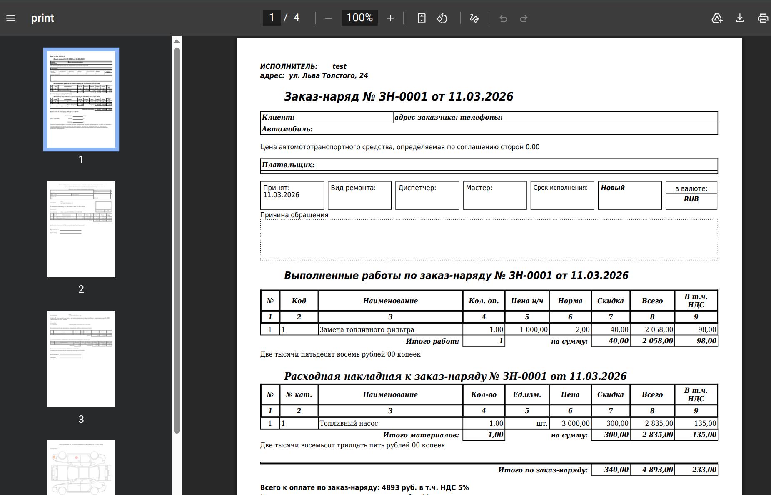
Task: Click the thumbnail sidebar scrollbar handle
Action: point(177,240)
